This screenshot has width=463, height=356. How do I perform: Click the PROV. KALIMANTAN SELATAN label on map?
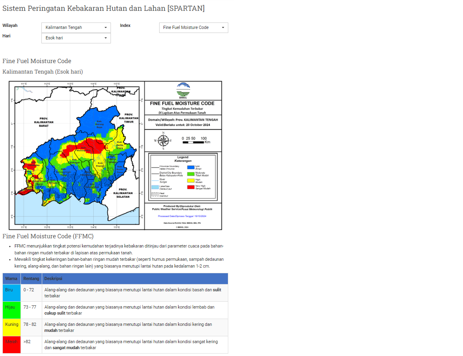coord(123,193)
